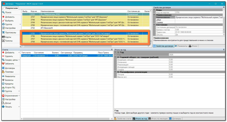Sort accounts by Тип счета header
The width and height of the screenshot is (227, 122).
[27, 53]
